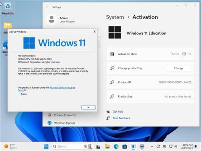Show hidden system tray icons
This screenshot has height=151, width=201.
(152, 147)
